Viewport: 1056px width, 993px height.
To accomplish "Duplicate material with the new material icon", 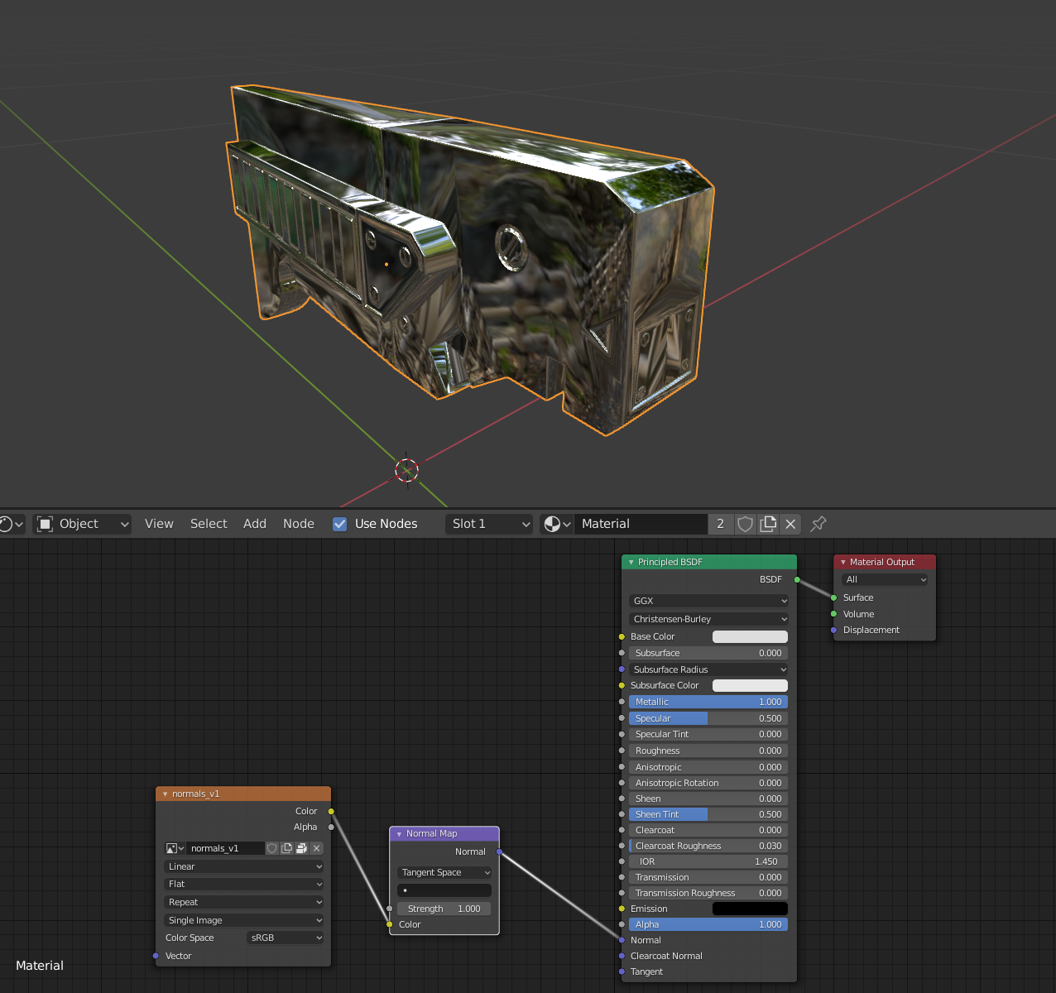I will click(768, 524).
